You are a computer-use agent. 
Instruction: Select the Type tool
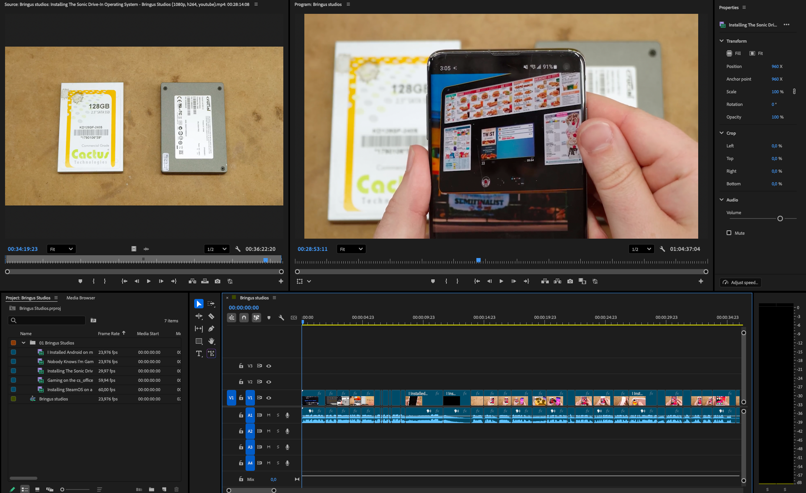click(x=199, y=353)
